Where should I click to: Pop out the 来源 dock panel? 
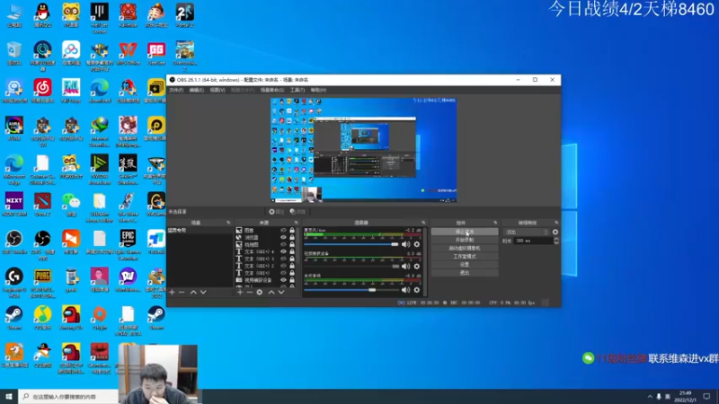coord(296,223)
